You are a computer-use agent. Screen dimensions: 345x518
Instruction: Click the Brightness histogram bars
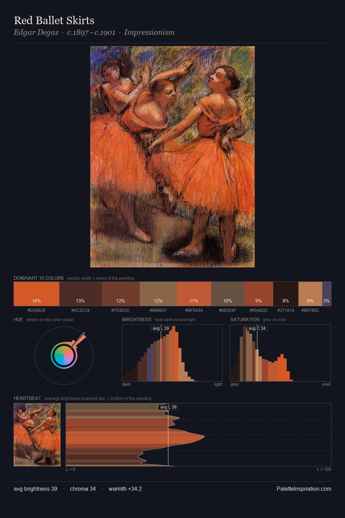172,353
